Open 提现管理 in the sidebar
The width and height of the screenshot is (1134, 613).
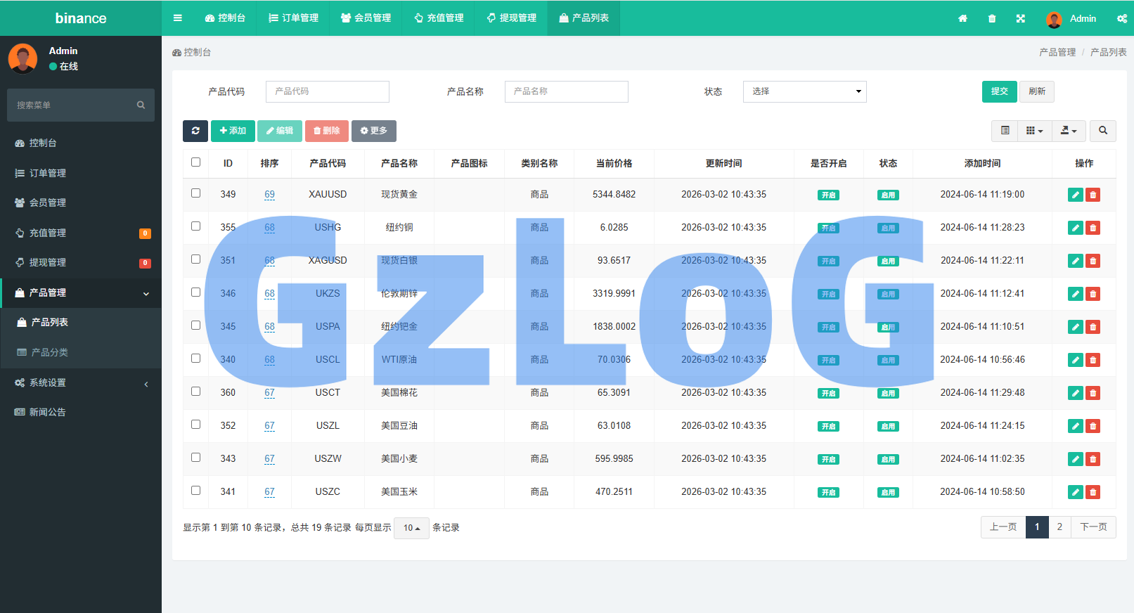[81, 262]
